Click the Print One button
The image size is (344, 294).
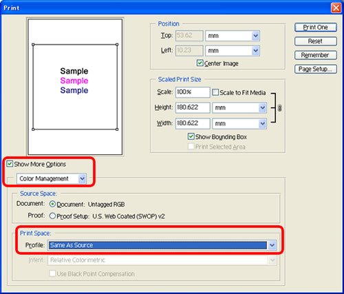316,28
